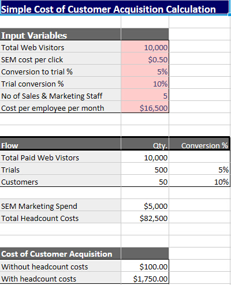Click the Qty. column header
The image size is (231, 285).
(x=145, y=144)
